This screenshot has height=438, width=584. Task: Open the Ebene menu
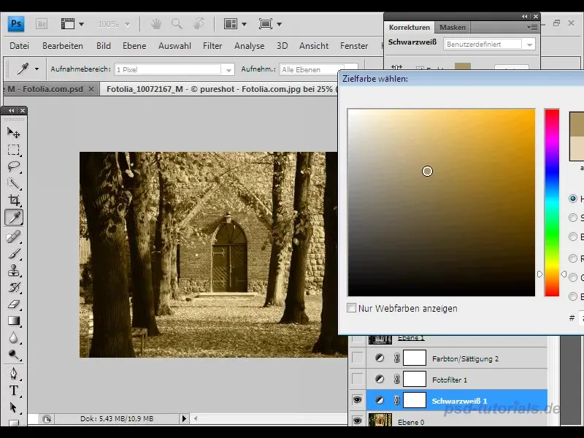134,46
